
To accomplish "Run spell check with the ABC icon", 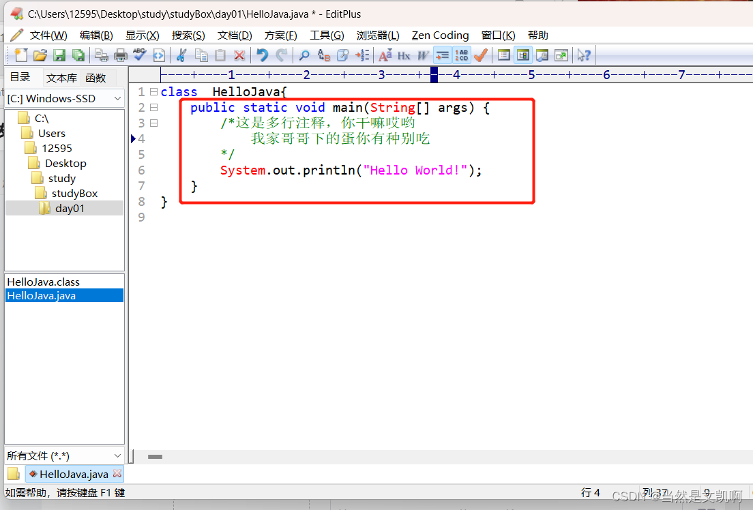I will 138,55.
